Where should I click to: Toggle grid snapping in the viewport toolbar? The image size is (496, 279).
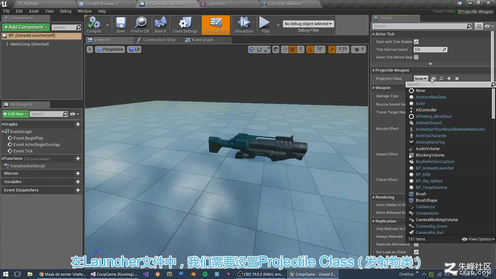(292, 49)
